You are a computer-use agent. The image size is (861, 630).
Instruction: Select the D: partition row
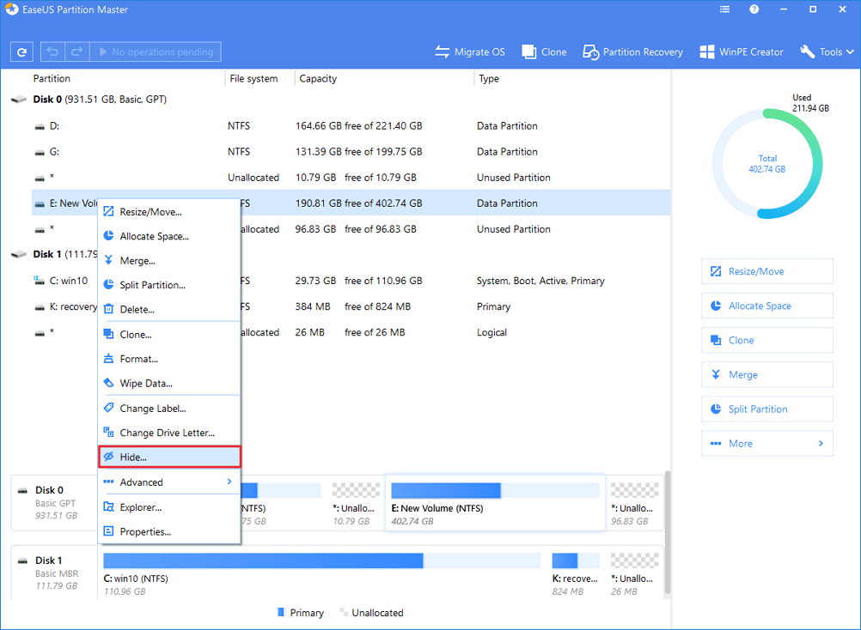point(351,126)
